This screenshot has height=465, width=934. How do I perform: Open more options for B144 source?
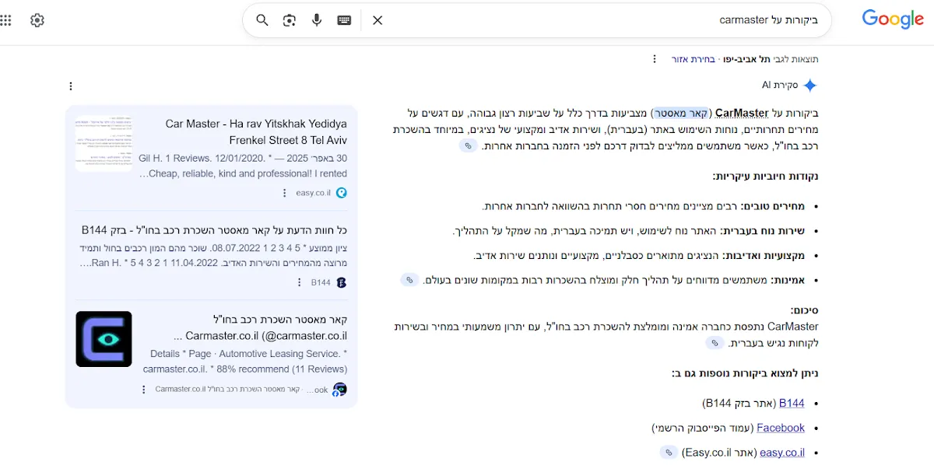tap(299, 283)
